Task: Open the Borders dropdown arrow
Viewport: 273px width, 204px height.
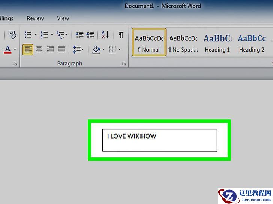Action: click(119, 50)
